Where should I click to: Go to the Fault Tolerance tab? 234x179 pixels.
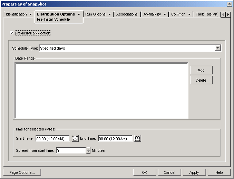point(206,14)
